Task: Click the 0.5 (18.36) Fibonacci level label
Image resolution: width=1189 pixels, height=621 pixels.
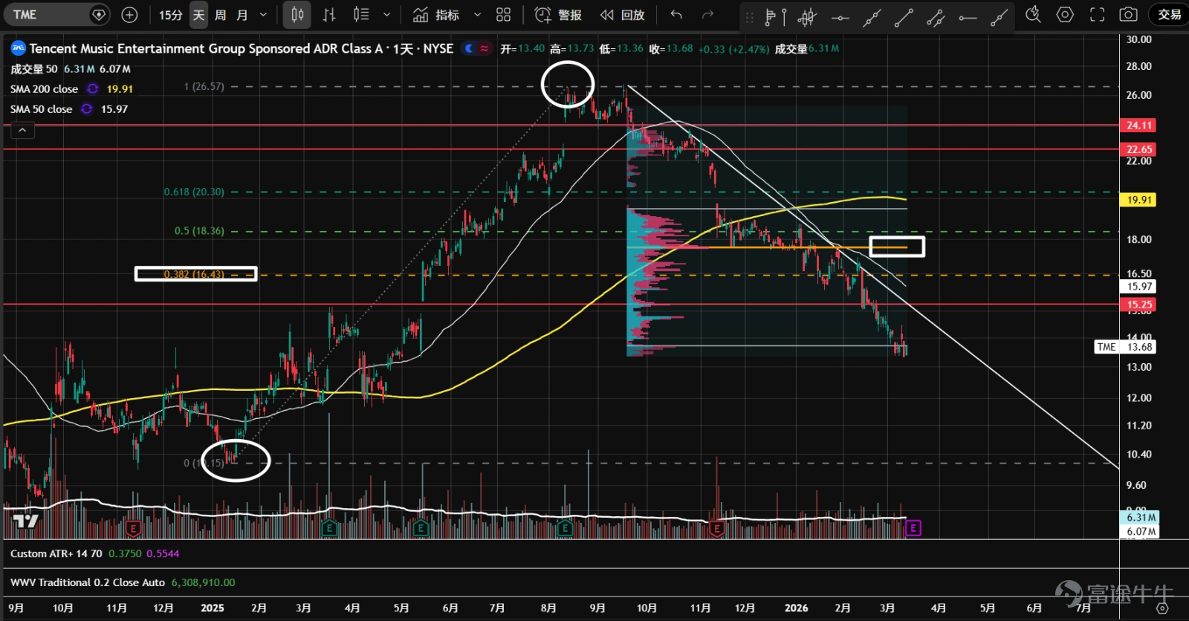Action: (199, 231)
